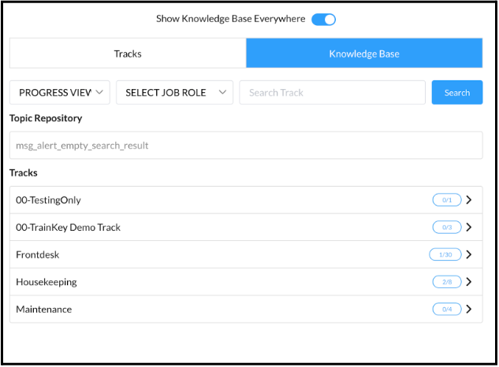Open the Housekeeping track name
The width and height of the screenshot is (499, 367).
tap(47, 282)
